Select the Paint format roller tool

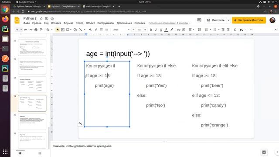tap(41, 30)
